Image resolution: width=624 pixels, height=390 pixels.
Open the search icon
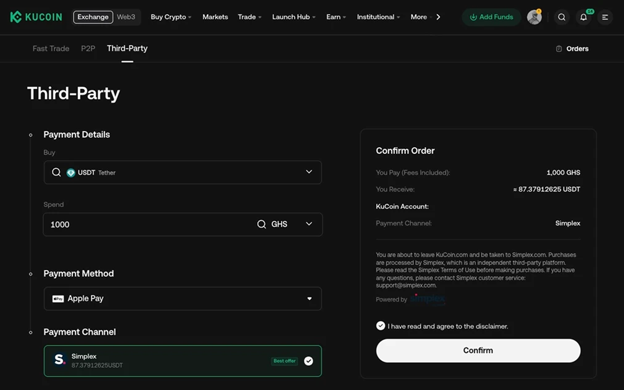click(562, 17)
